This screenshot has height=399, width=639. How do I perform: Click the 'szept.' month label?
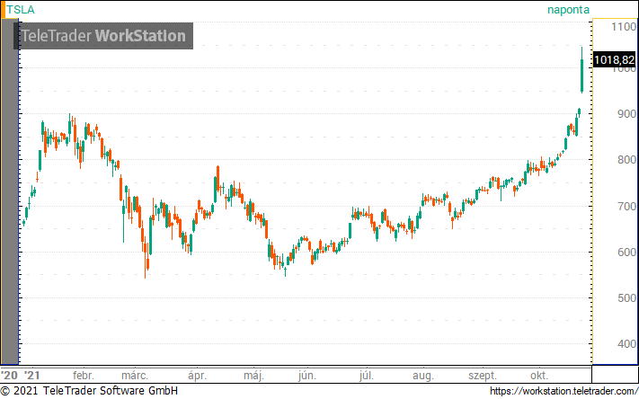pos(482,376)
